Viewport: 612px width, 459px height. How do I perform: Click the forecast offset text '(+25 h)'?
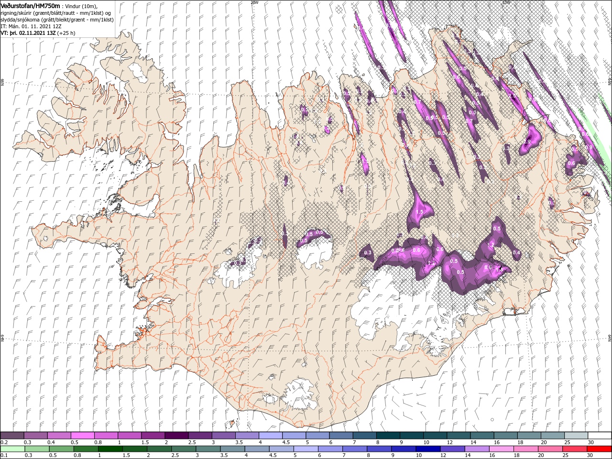point(66,33)
